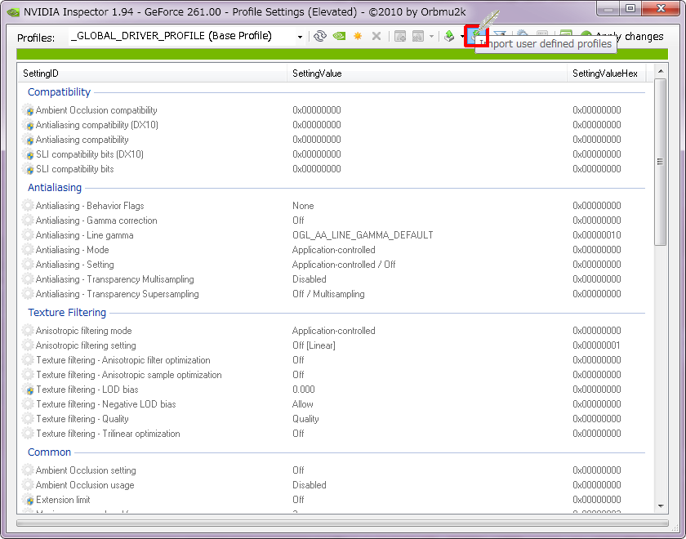
Task: Select Texture filtering - Anisotropic filter optimization
Action: (x=123, y=360)
